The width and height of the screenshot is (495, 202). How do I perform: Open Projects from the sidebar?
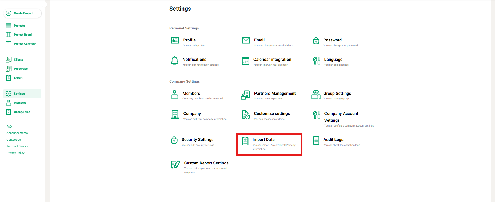[19, 26]
